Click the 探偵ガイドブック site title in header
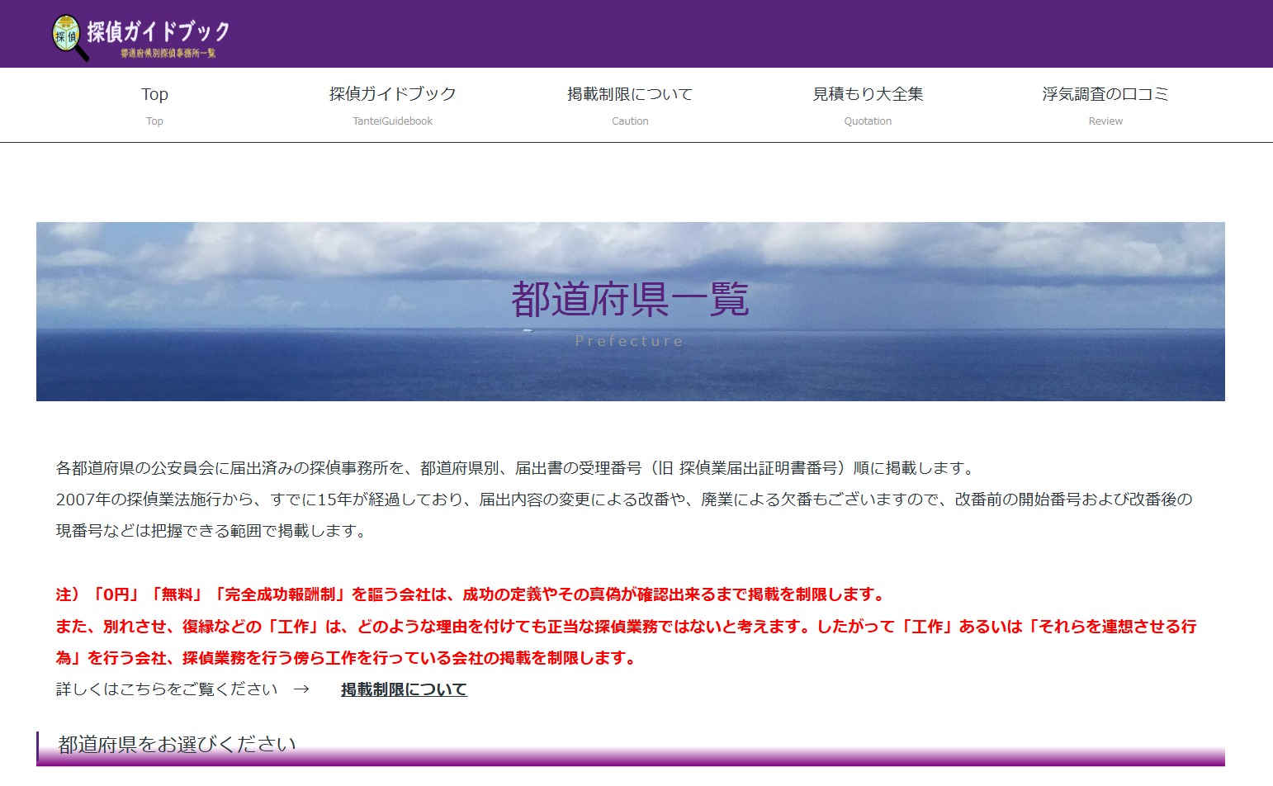 [159, 31]
